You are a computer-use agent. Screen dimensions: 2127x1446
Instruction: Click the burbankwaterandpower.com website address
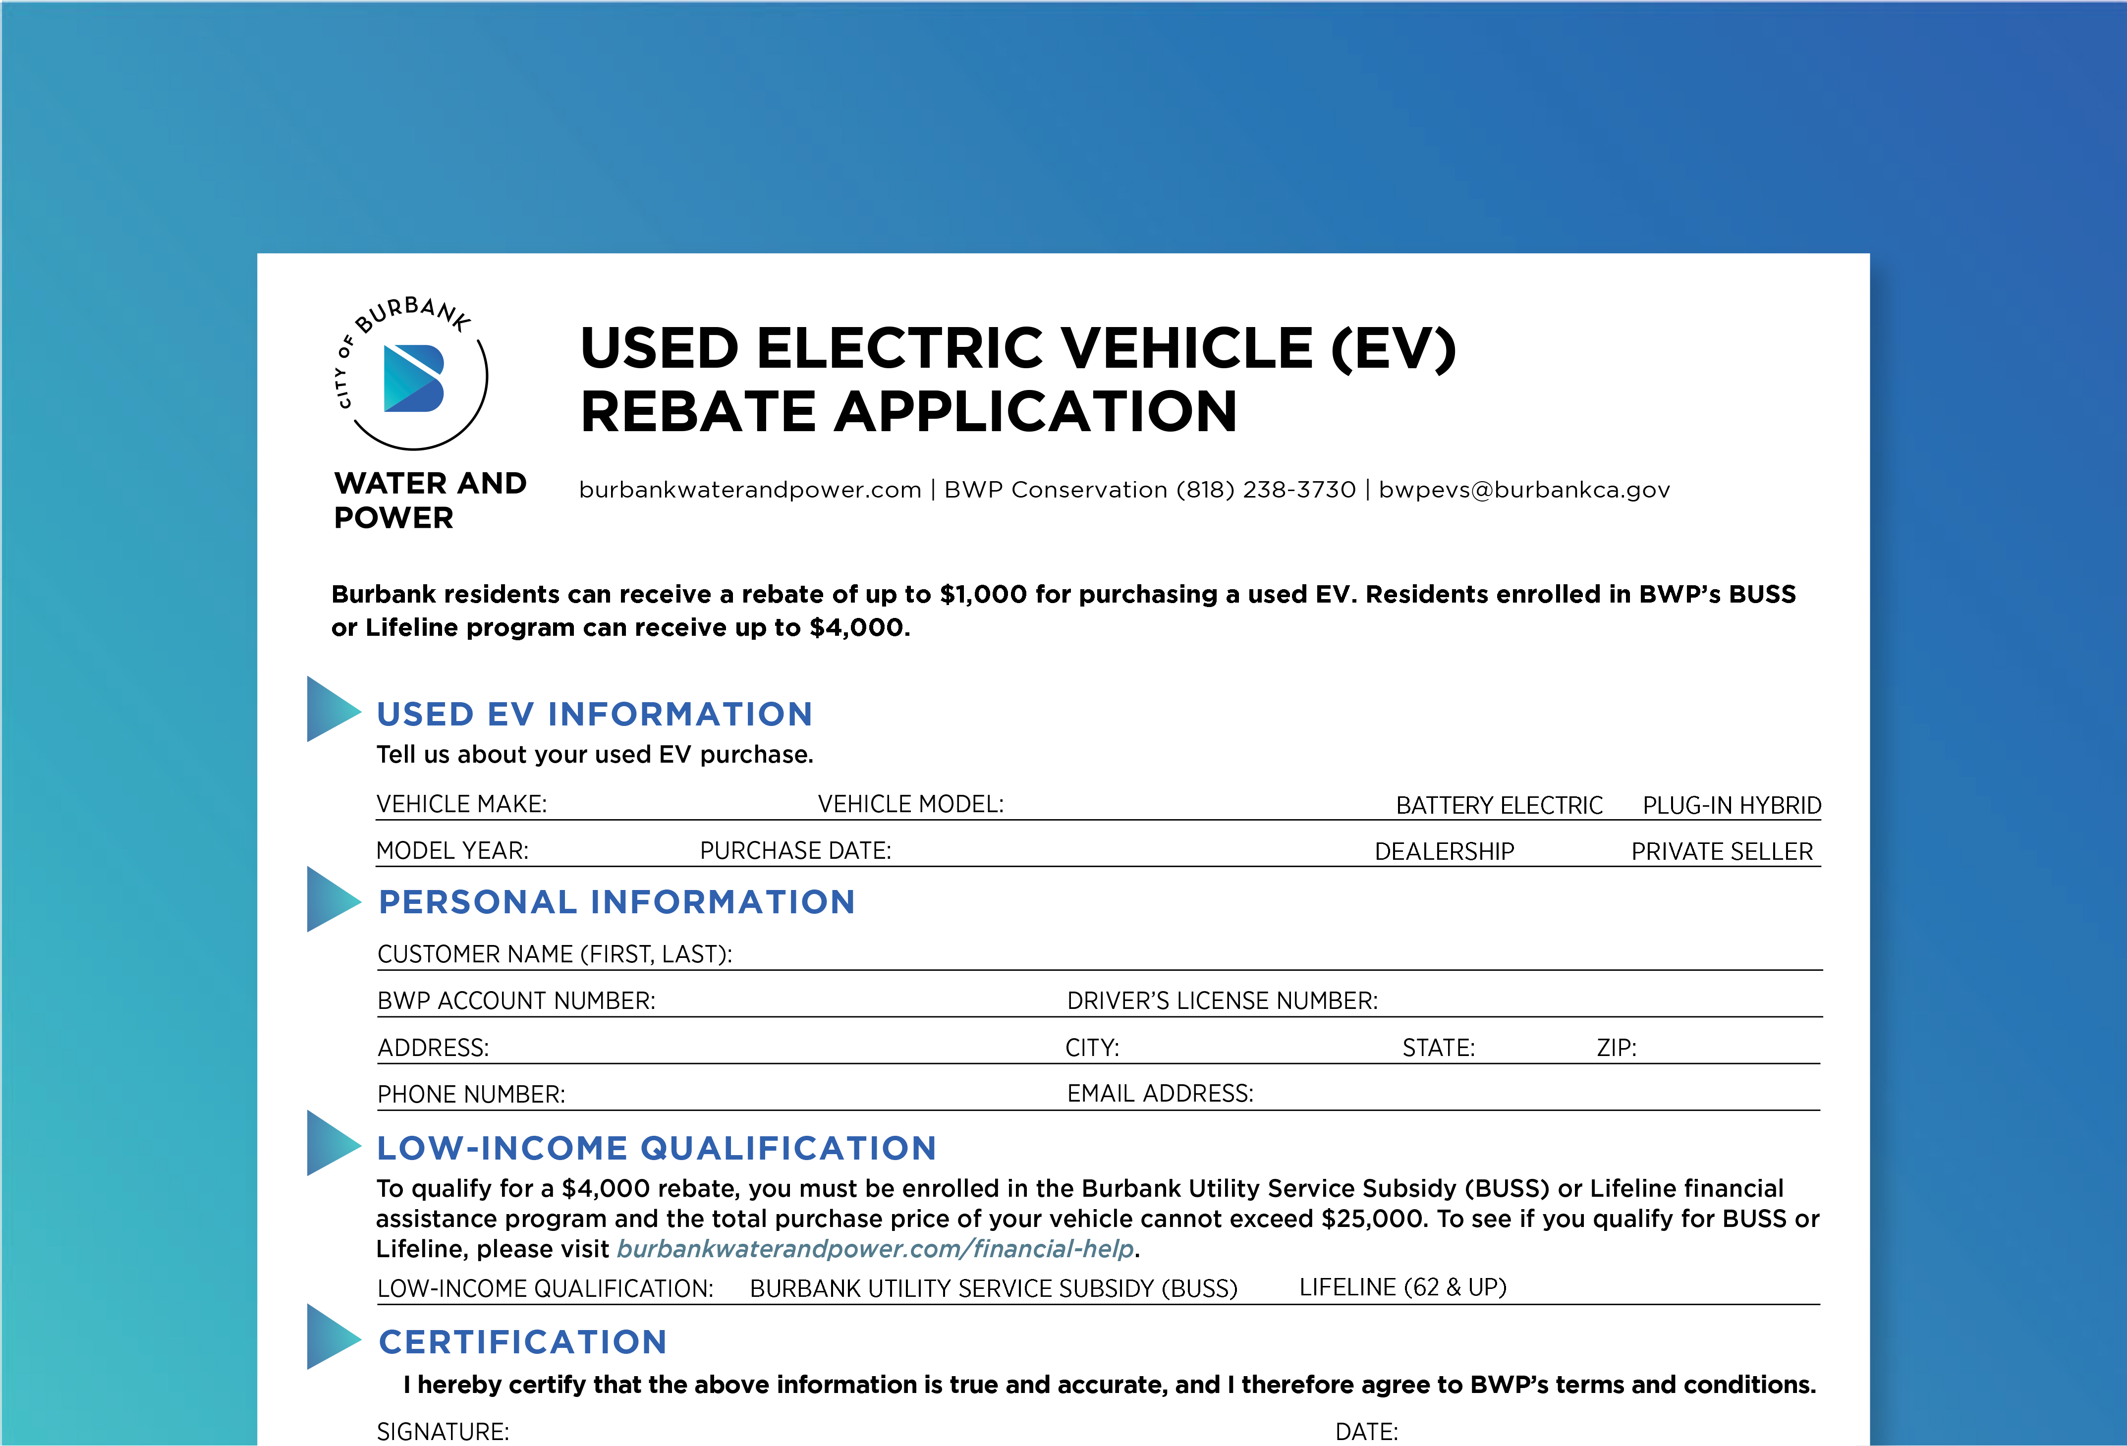click(x=750, y=490)
